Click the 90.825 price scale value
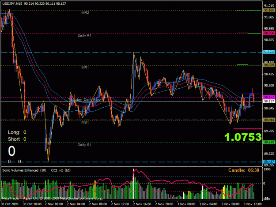The height and width of the screenshot is (207, 276). [x=269, y=40]
